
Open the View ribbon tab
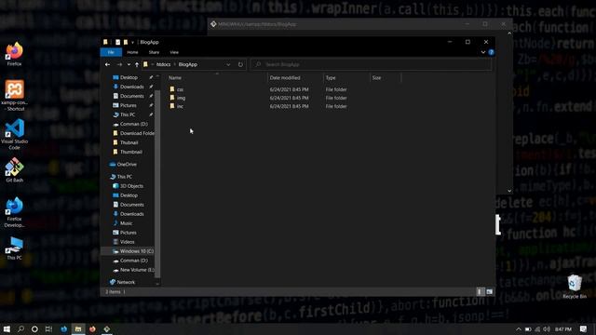(x=174, y=52)
